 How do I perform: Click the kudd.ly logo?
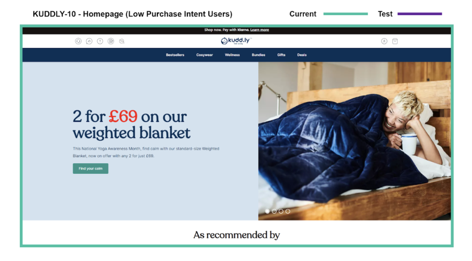point(236,41)
